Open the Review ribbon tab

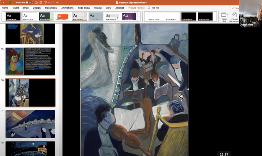98,8
